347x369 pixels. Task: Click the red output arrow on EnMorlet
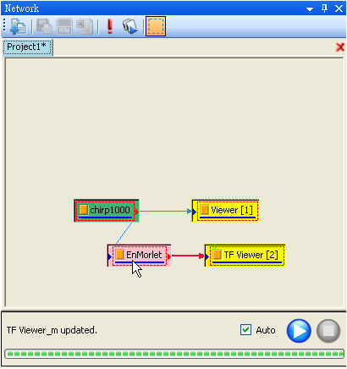[169, 256]
